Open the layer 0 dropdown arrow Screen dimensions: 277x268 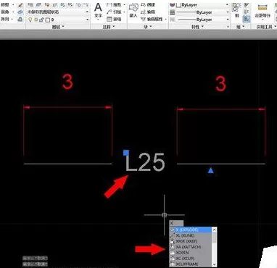[x=87, y=20]
